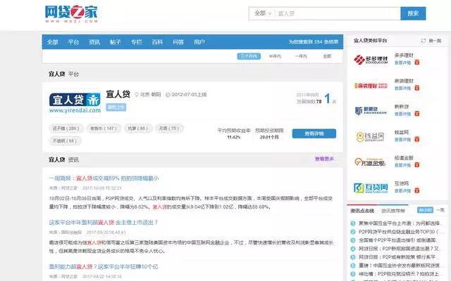Viewport: 451px width, 281px height.
Task: Switch to the 平台 tab
Action: 73,42
